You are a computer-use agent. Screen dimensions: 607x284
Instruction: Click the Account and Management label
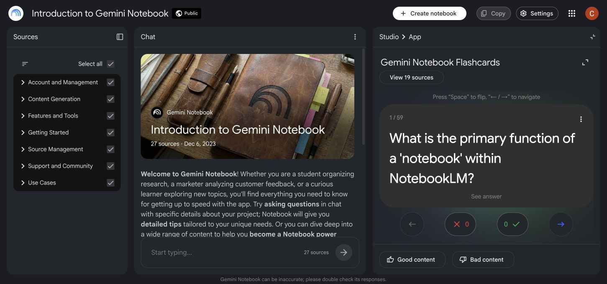tap(63, 82)
